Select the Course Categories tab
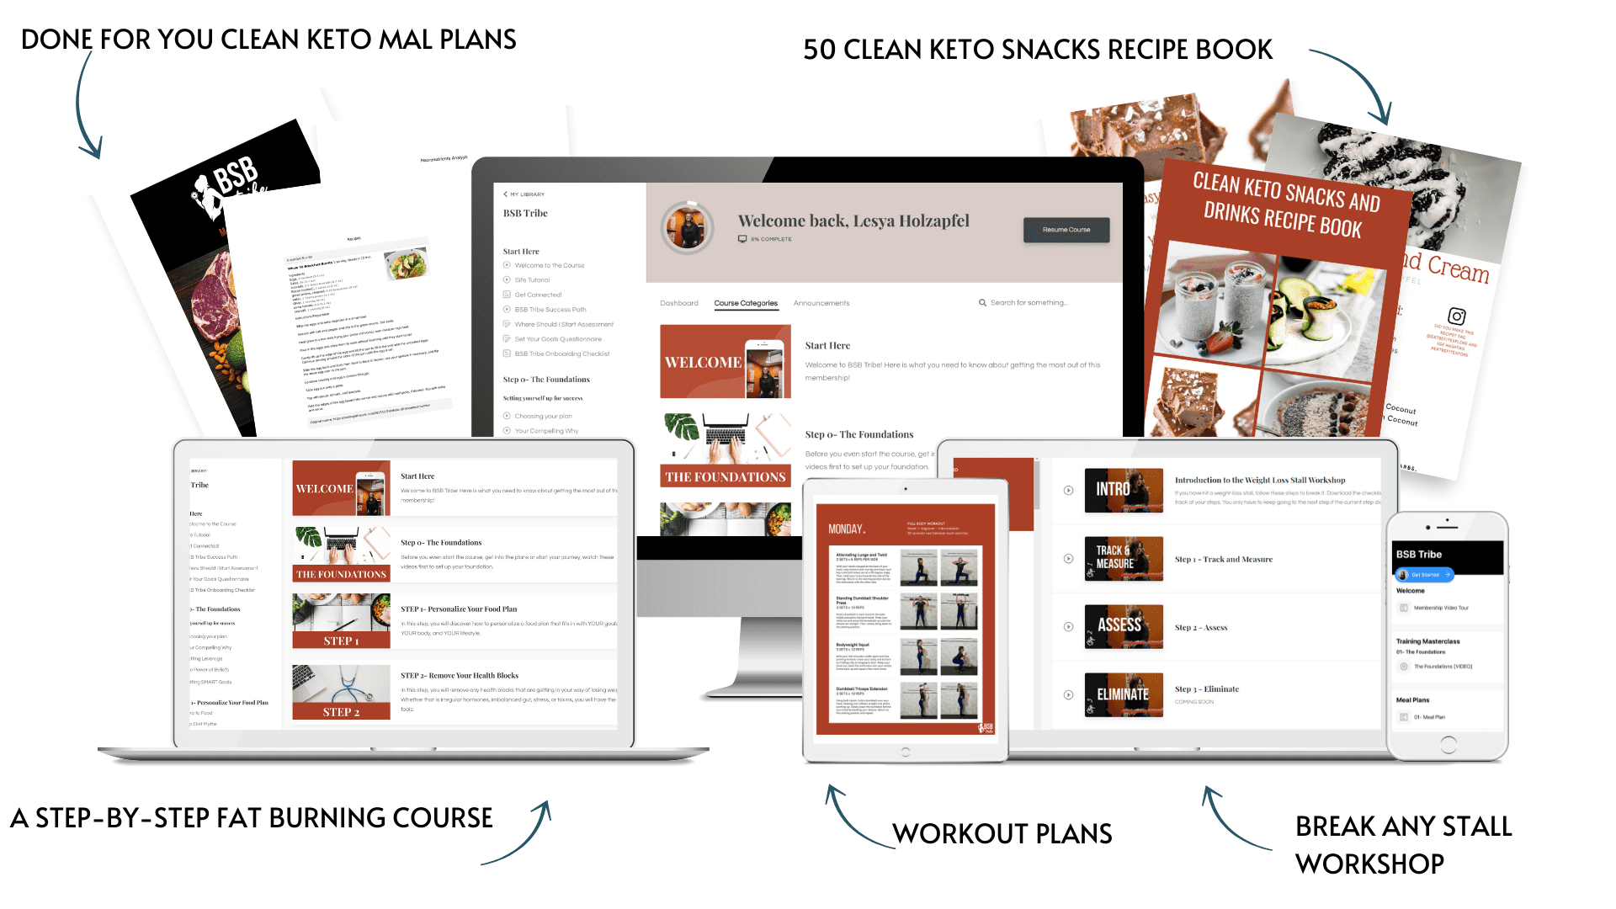The height and width of the screenshot is (909, 1616). (x=746, y=303)
